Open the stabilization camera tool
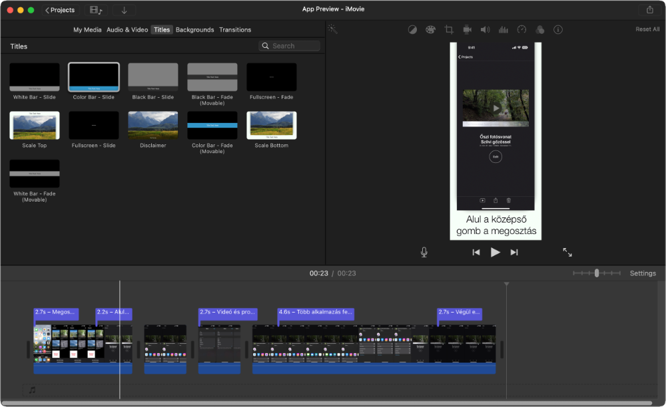Screen dimensions: 666x407 point(468,30)
